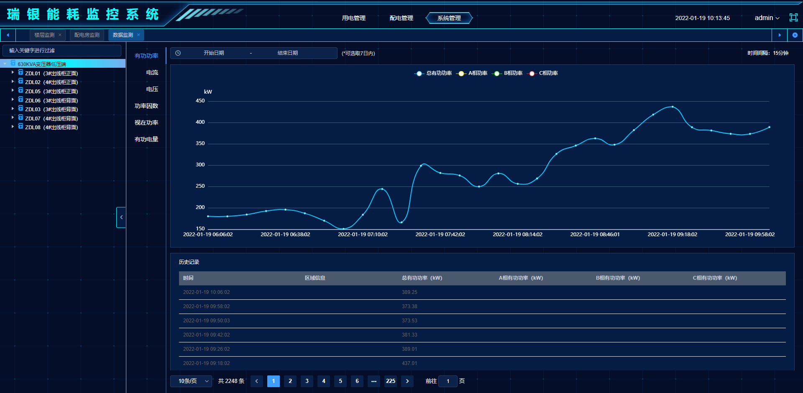Screen dimensions: 803x393
Task: Hide the C相功率 legend series
Action: [x=543, y=73]
